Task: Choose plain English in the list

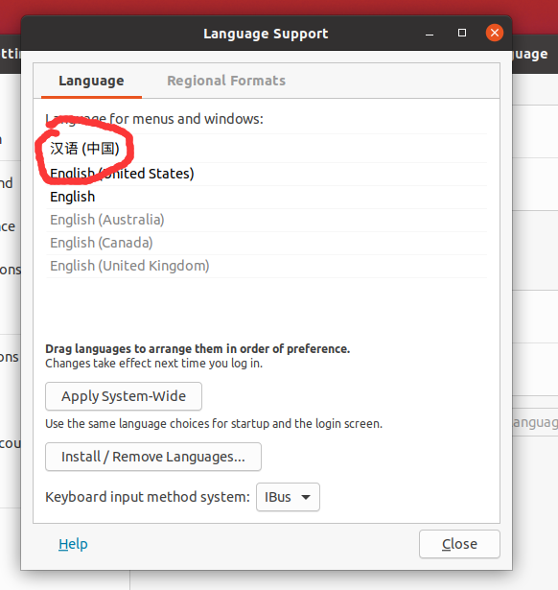Action: click(267, 197)
